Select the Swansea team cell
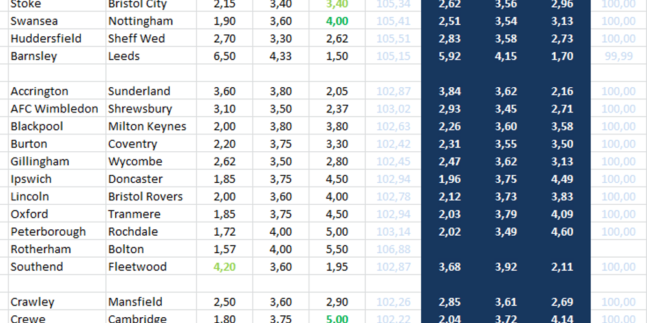This screenshot has width=647, height=323. tap(57, 21)
